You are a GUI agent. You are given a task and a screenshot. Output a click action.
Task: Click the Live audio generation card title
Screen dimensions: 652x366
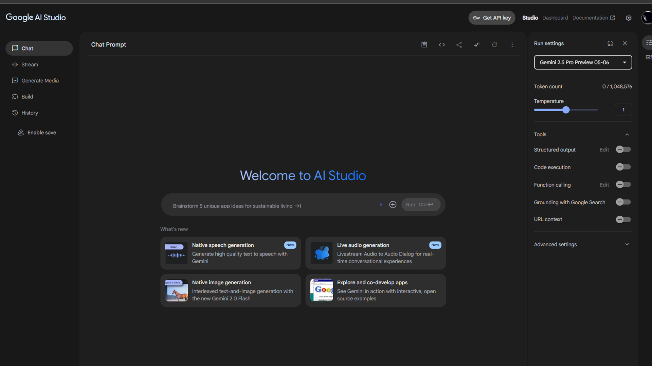(x=363, y=245)
